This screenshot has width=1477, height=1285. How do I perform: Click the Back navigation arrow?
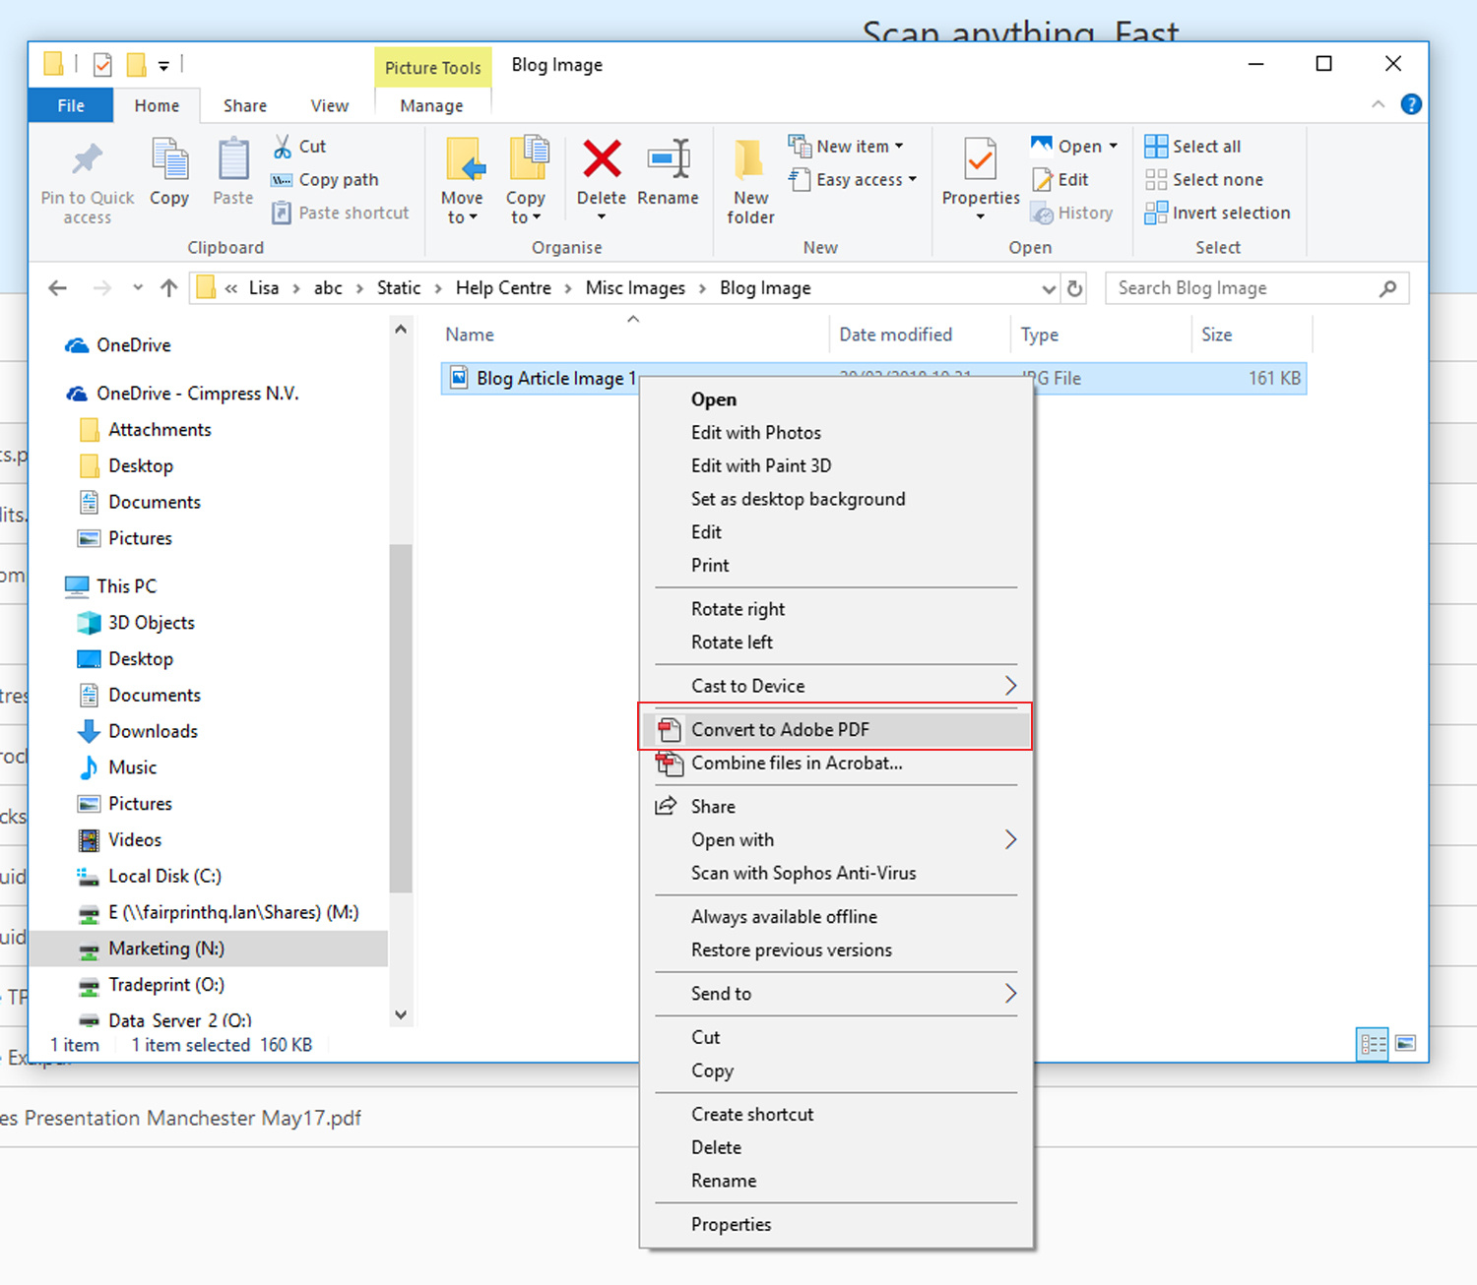pos(58,288)
